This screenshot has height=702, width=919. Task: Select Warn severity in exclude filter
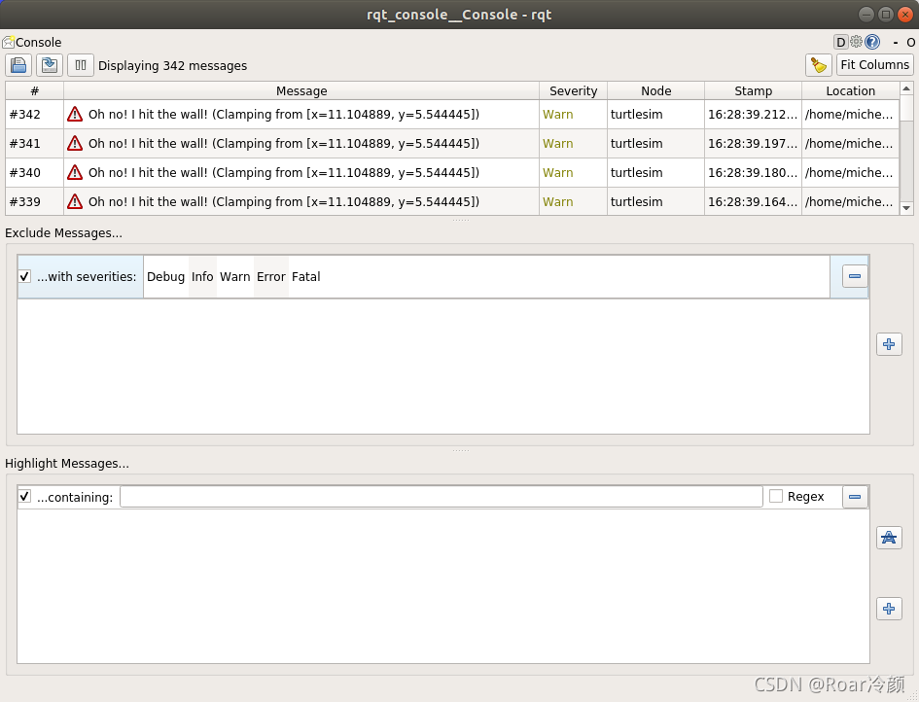tap(235, 276)
